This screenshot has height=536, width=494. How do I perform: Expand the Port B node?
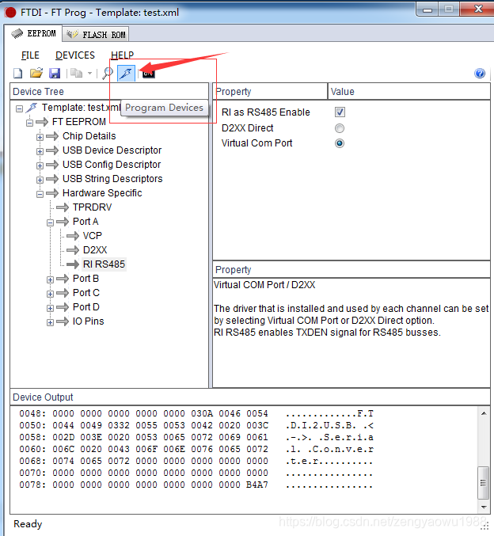50,279
